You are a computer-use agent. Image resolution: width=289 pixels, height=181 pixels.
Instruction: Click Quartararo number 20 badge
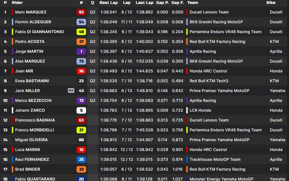pyautogui.click(x=81, y=179)
